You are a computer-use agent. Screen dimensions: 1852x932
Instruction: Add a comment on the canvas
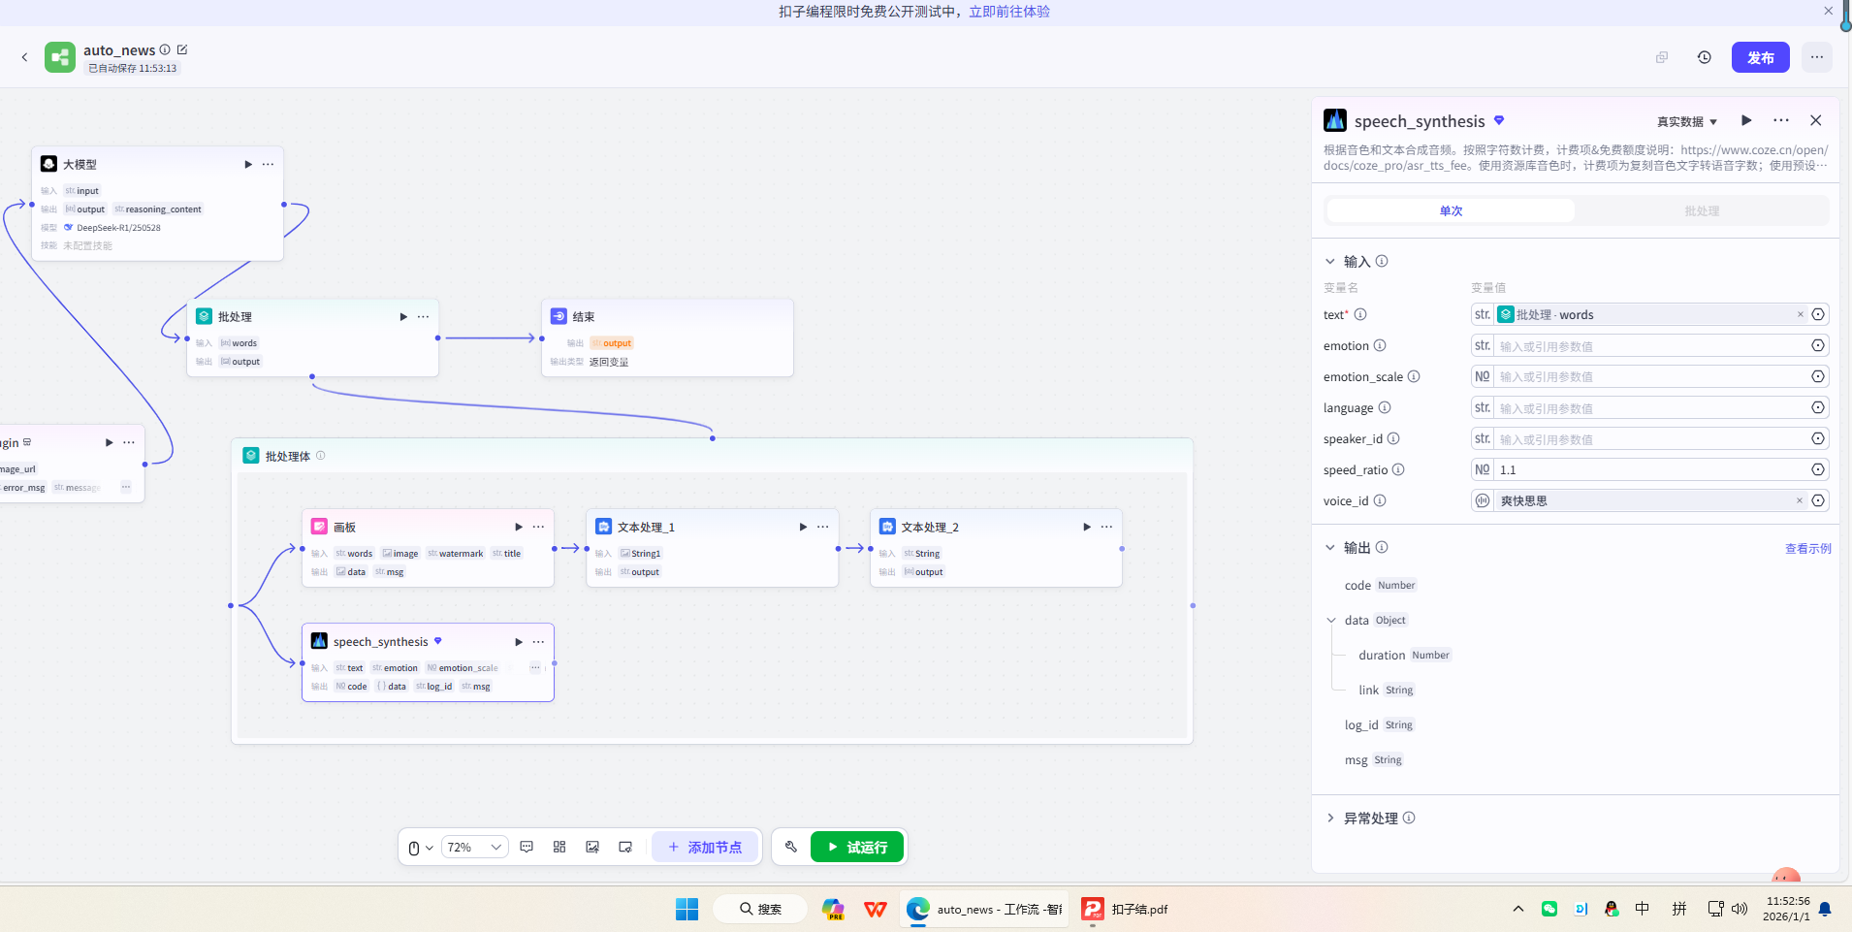(527, 847)
